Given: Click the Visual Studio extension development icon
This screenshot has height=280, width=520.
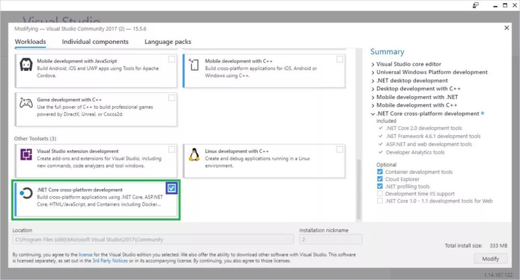Looking at the screenshot, I should click(26, 154).
